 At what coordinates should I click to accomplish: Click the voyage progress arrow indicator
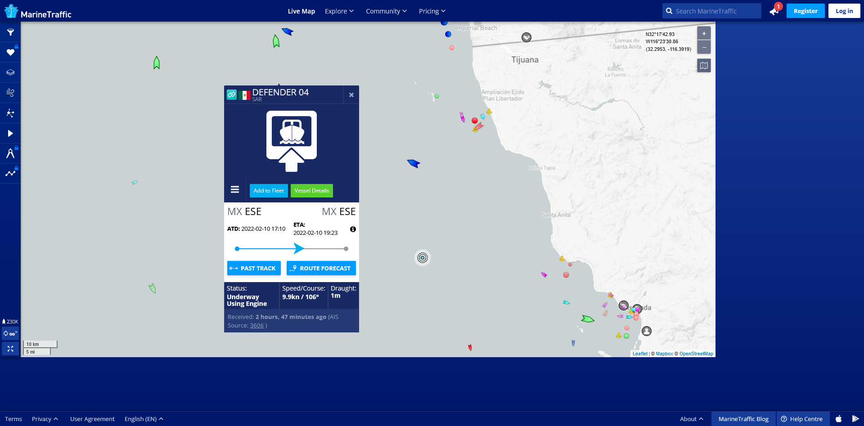[299, 248]
